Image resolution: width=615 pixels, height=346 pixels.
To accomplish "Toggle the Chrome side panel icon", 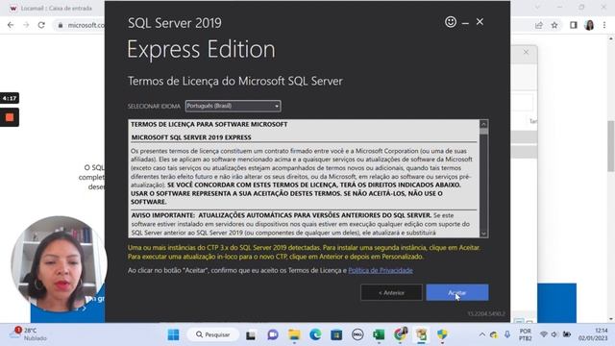I will 574,25.
